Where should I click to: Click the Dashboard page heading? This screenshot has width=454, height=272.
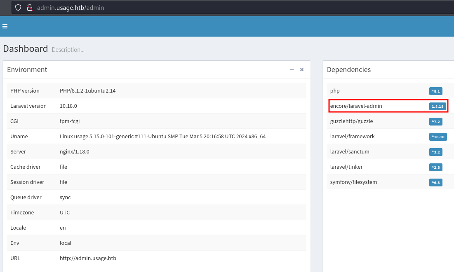pos(26,49)
